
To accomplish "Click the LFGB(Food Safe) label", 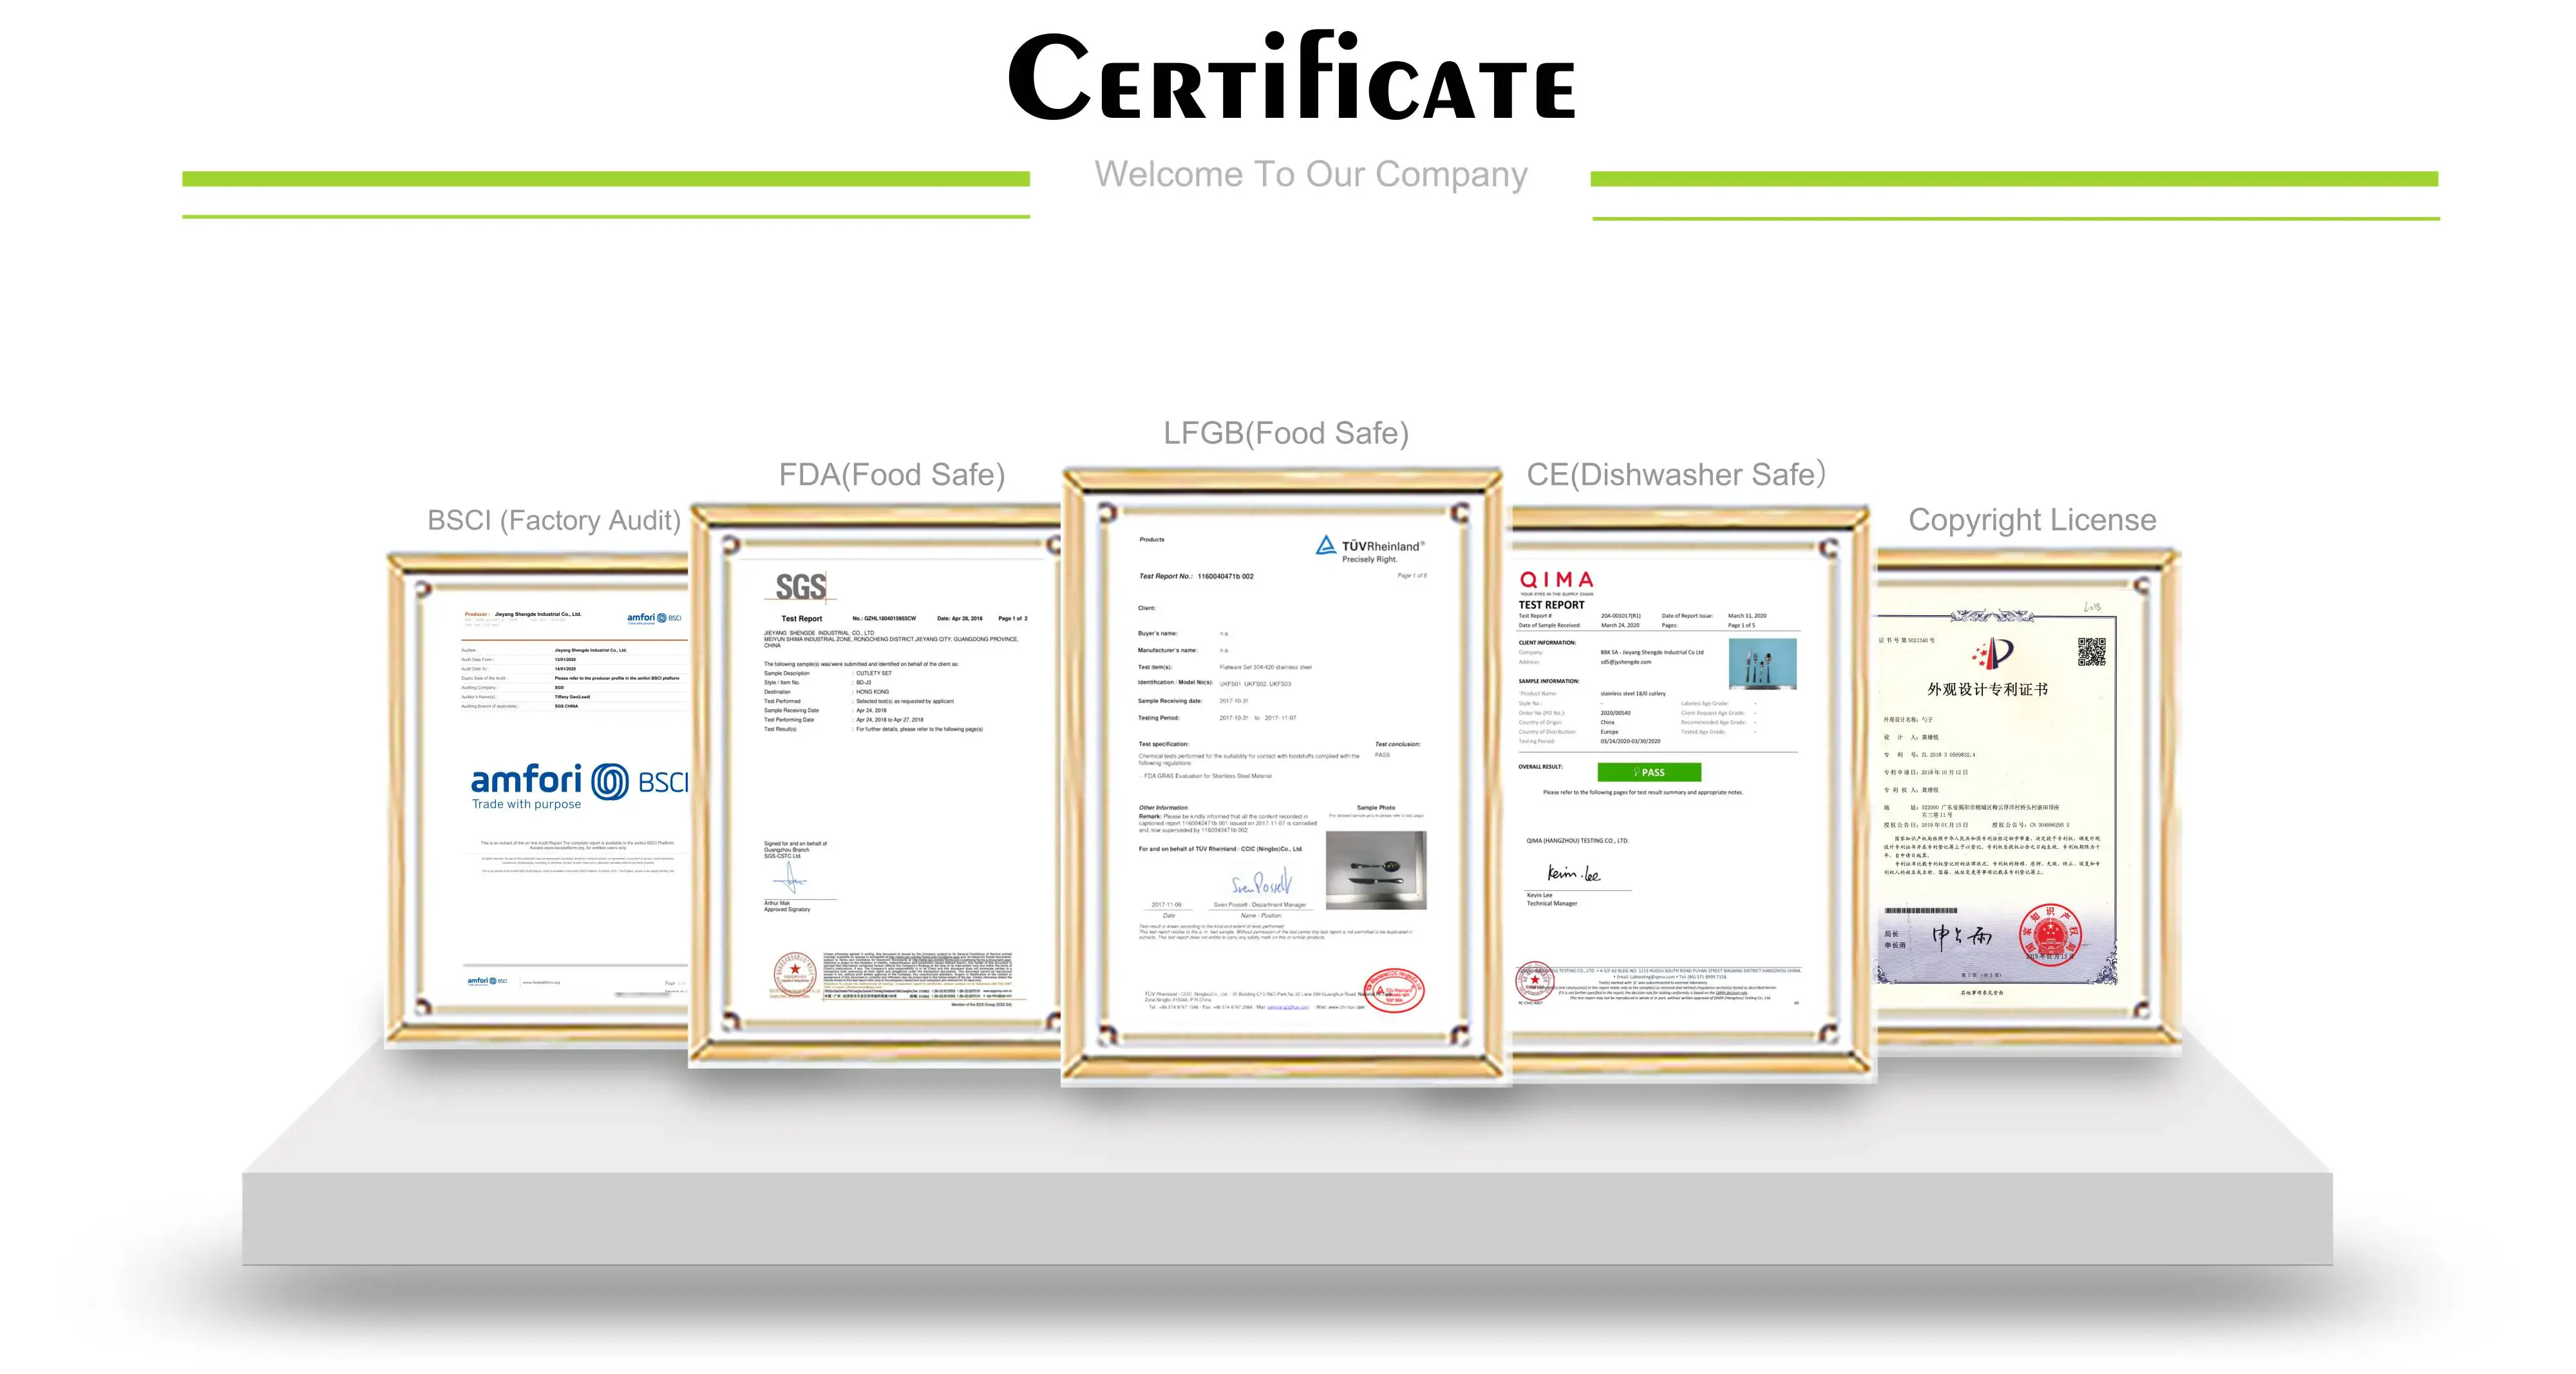I will click(x=1285, y=433).
